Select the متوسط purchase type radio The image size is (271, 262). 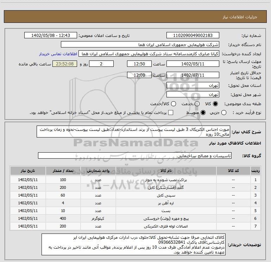(x=203, y=113)
